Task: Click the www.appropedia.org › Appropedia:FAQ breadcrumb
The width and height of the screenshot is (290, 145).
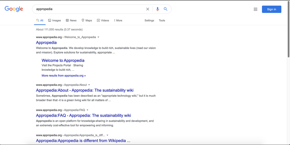Action: (60, 110)
